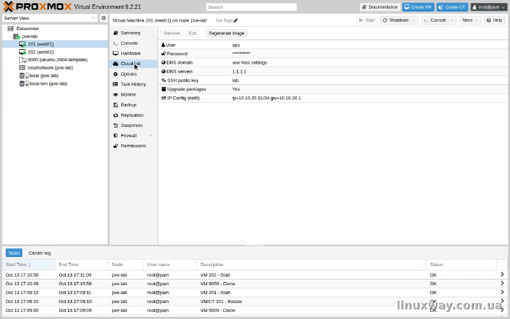Open the More dropdown menu
The image size is (510, 319).
[x=470, y=20]
